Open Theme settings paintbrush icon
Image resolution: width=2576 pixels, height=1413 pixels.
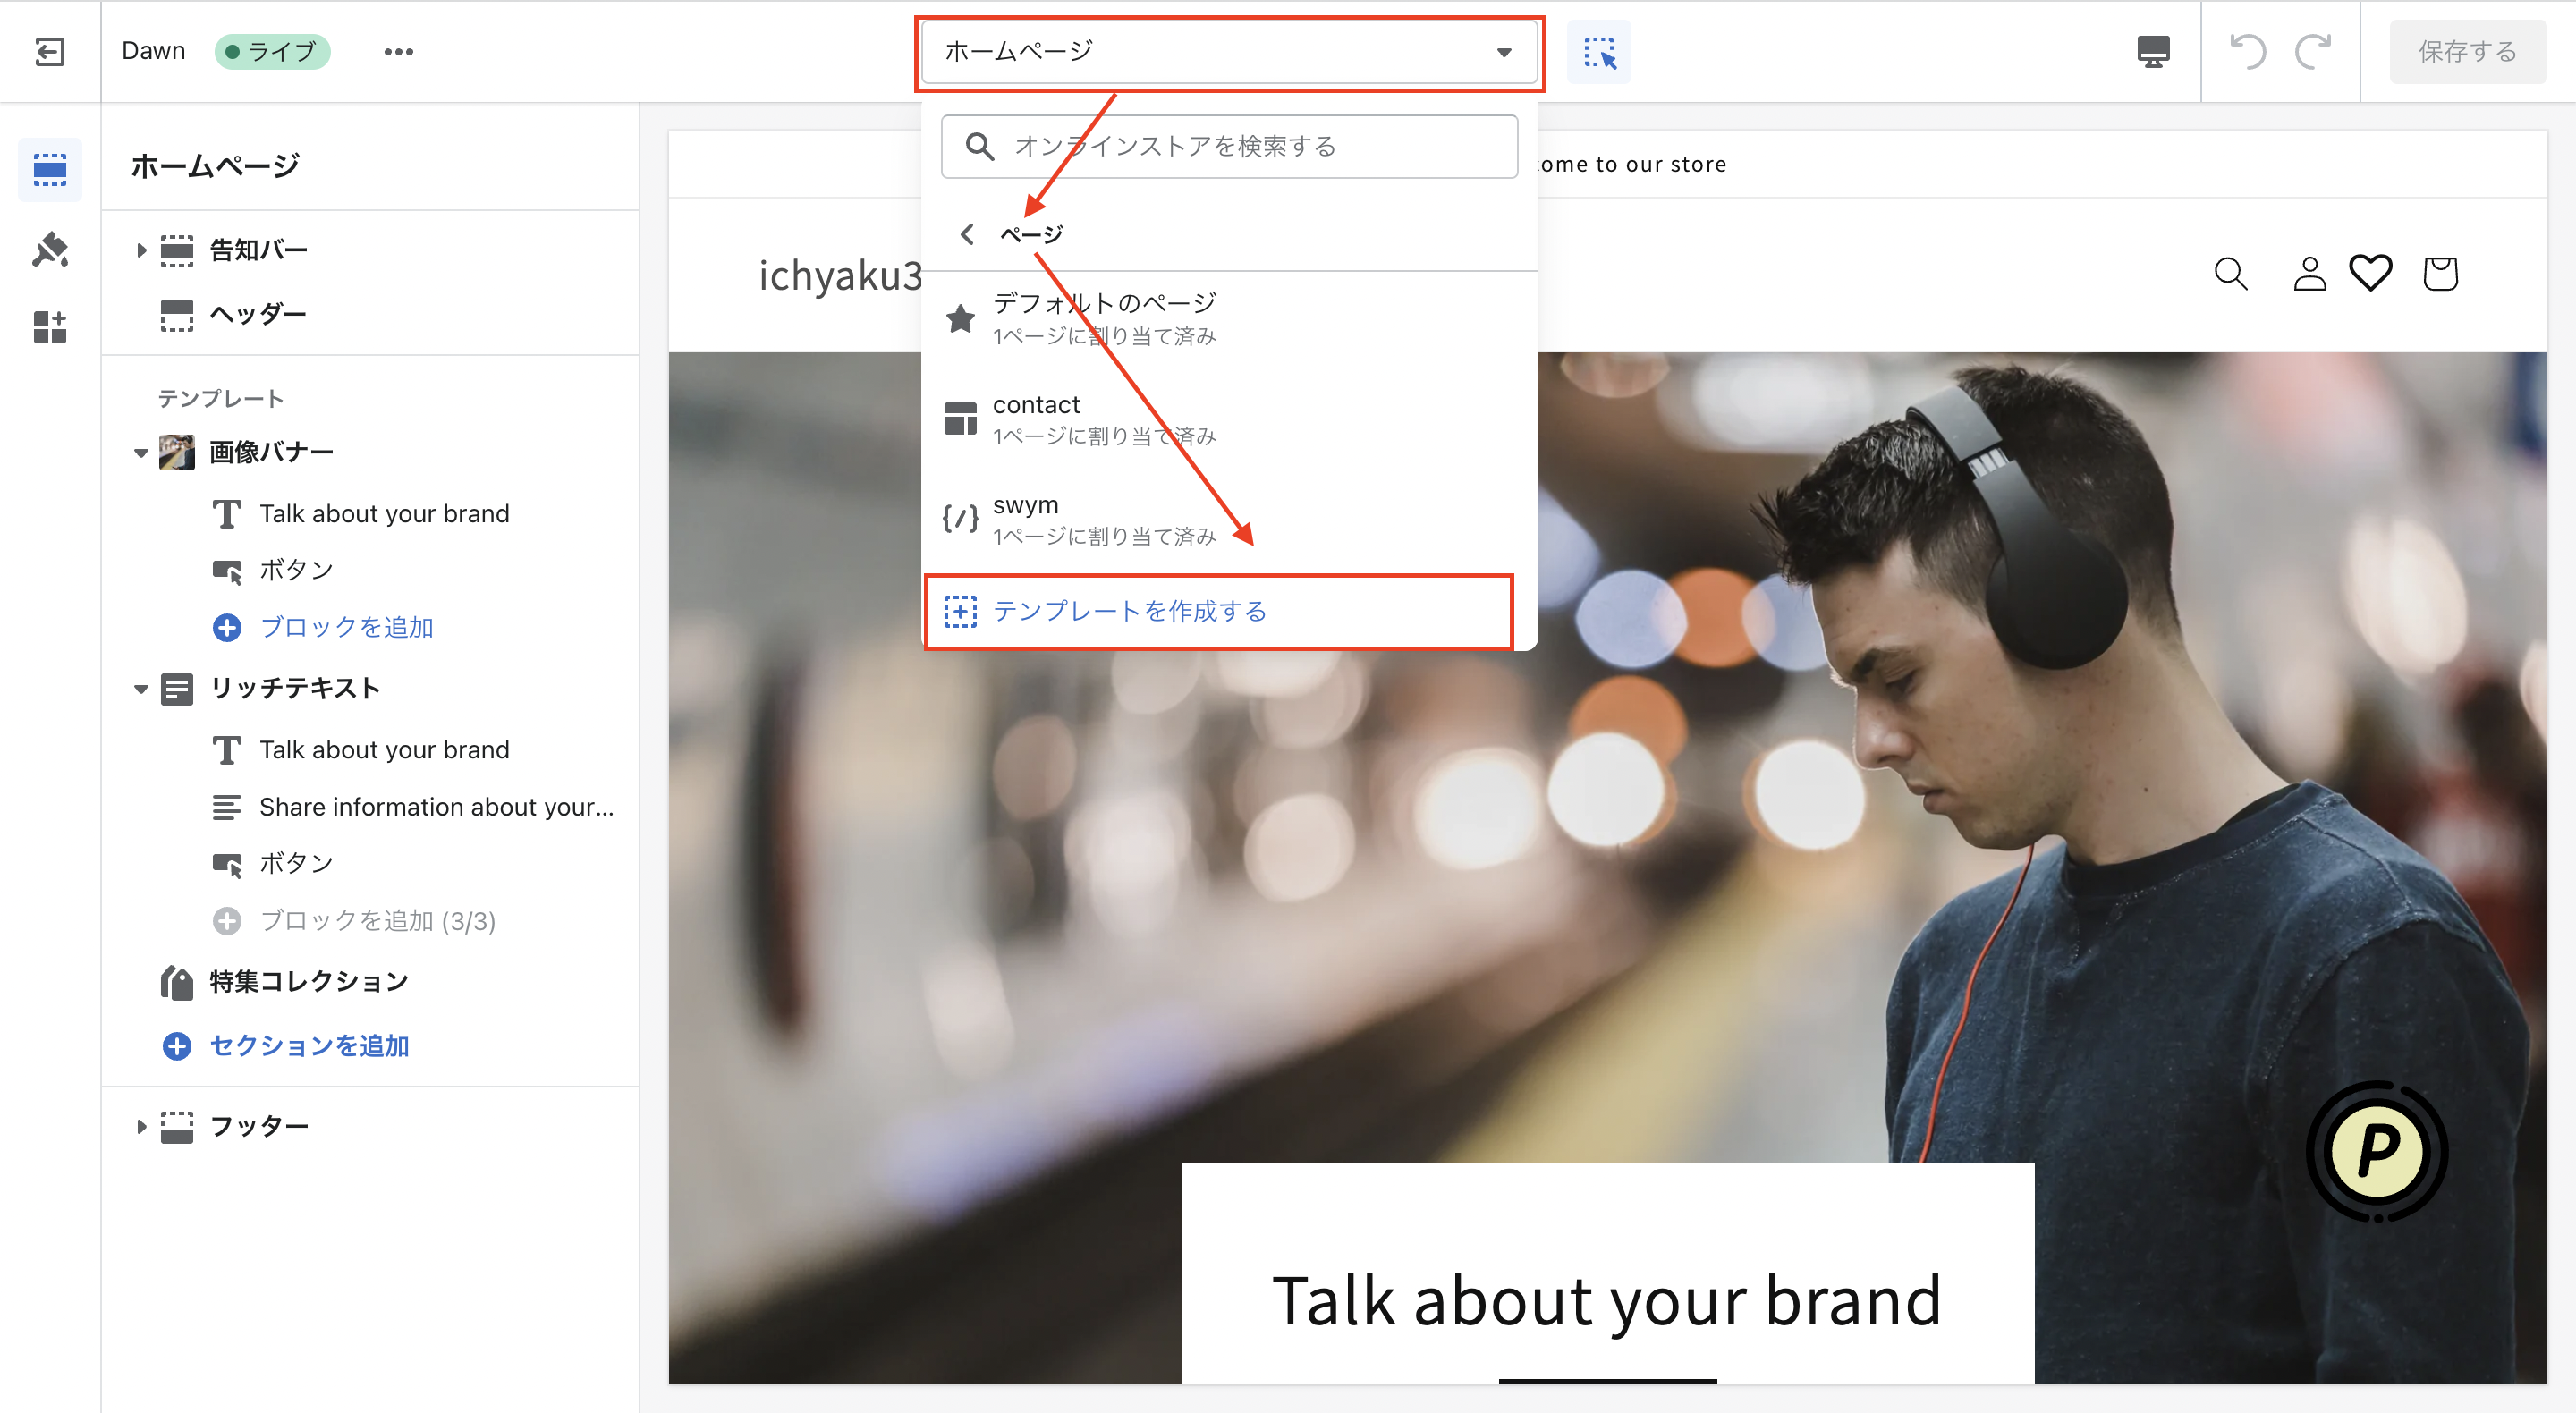point(50,249)
